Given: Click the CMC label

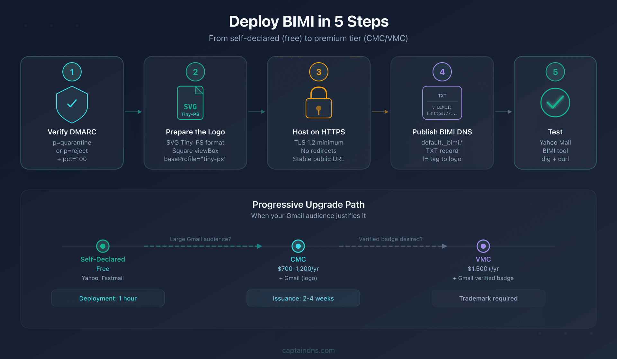Looking at the screenshot, I should point(298,259).
